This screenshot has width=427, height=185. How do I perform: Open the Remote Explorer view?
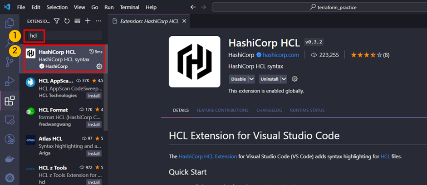tap(10, 120)
